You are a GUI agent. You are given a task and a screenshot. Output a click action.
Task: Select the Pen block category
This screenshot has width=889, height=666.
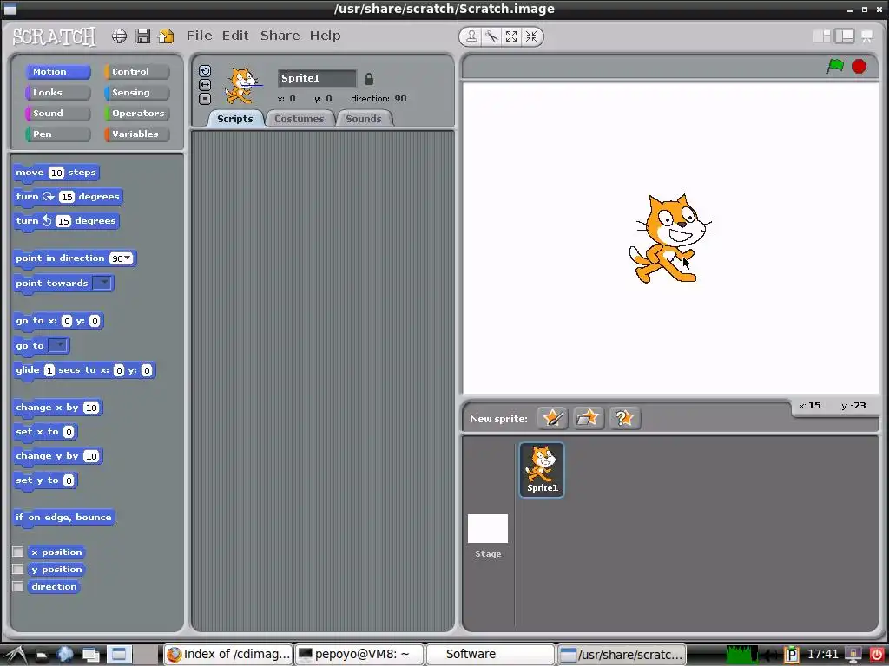click(58, 134)
